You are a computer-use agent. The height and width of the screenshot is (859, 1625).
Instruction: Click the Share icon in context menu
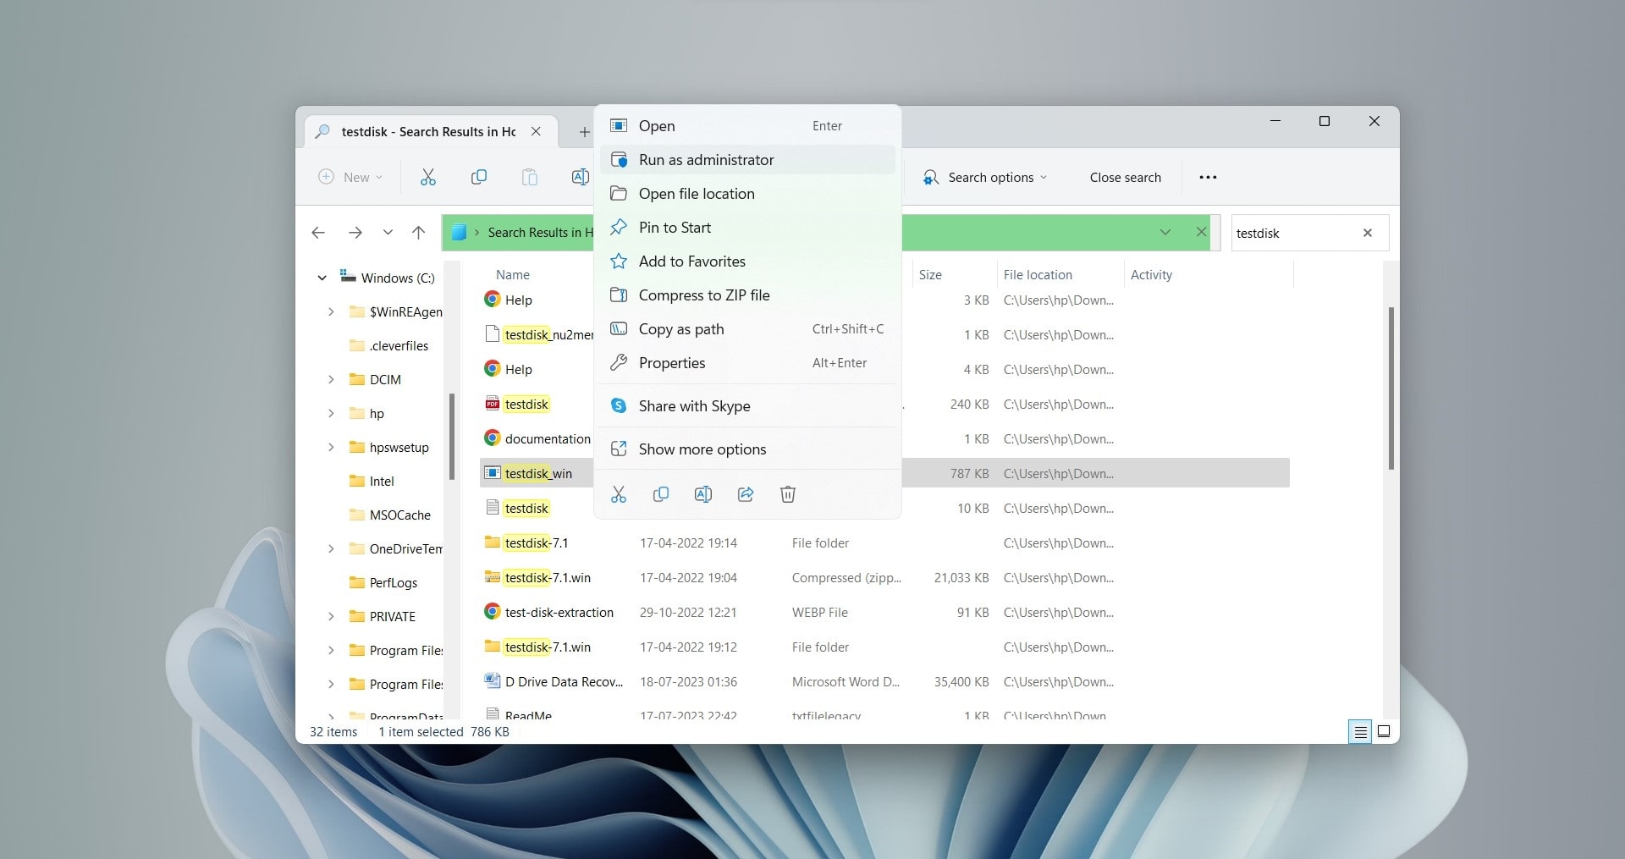pyautogui.click(x=745, y=494)
